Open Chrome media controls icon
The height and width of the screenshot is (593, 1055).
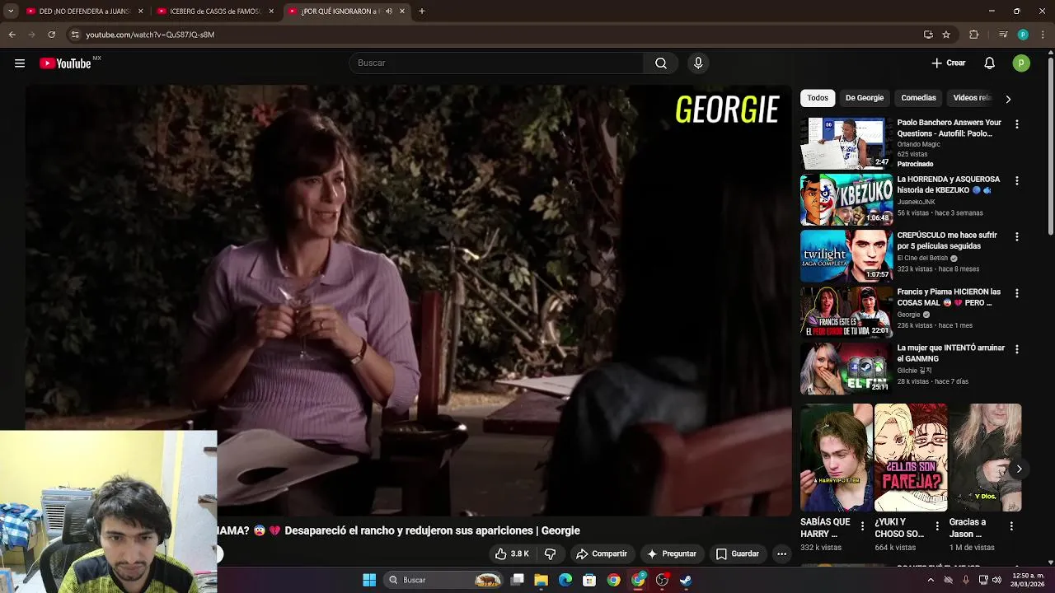(1003, 35)
